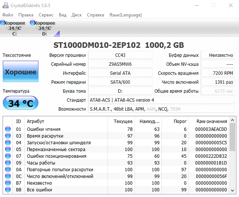Viewport: 239px width, 197px height.
Task: Click the Текущее column header
Action: 121,121
